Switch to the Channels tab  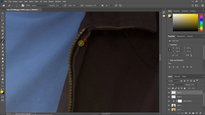click(x=177, y=76)
